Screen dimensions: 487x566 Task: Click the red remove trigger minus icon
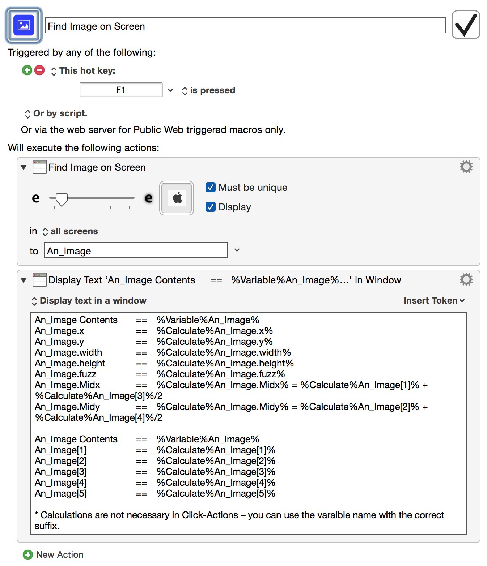click(x=39, y=70)
